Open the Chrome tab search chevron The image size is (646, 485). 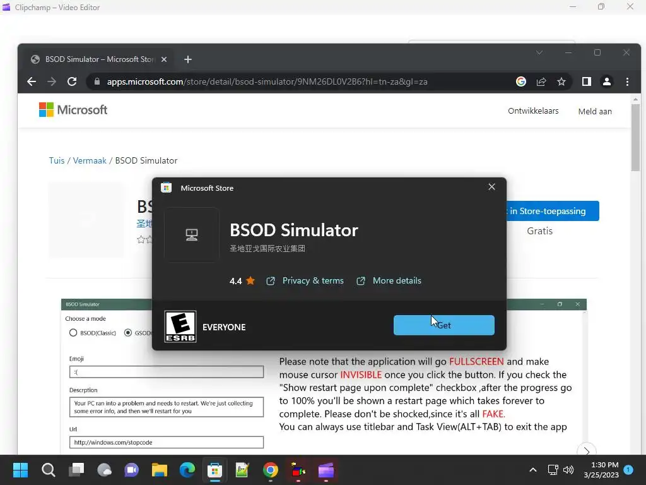tap(539, 53)
